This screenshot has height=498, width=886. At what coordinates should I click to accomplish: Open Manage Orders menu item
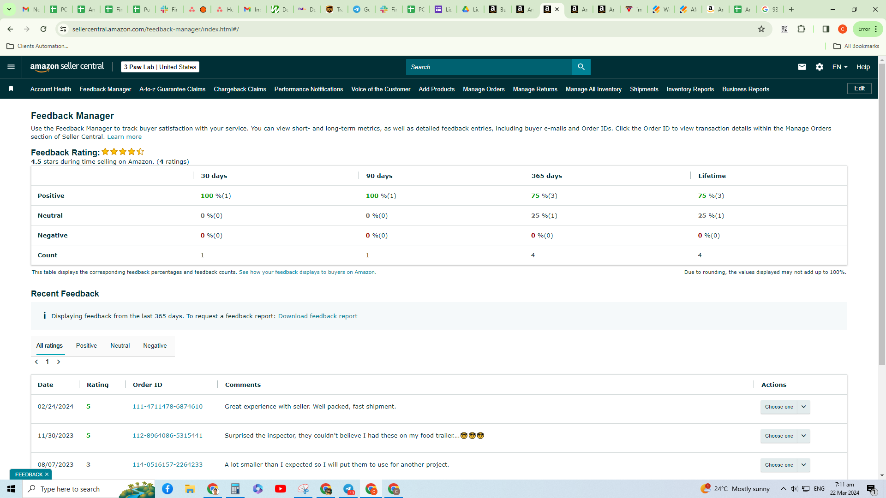(x=484, y=89)
